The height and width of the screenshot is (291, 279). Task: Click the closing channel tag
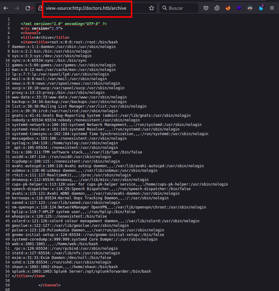pos(50,285)
